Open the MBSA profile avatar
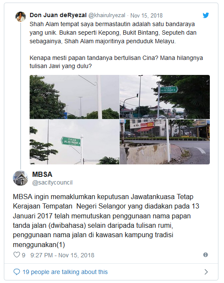Image resolution: width=224 pixels, height=283 pixels. [21, 178]
